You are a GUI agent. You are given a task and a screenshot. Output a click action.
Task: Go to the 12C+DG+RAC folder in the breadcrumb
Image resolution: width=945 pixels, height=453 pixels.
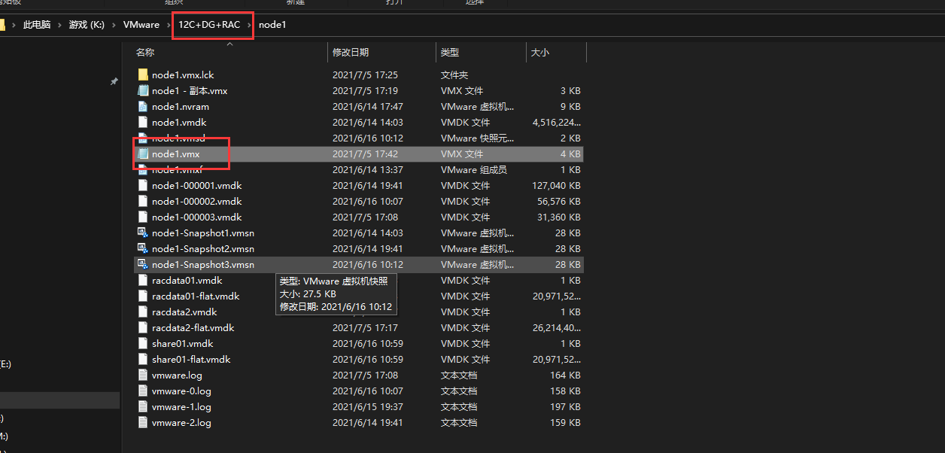[x=209, y=25]
